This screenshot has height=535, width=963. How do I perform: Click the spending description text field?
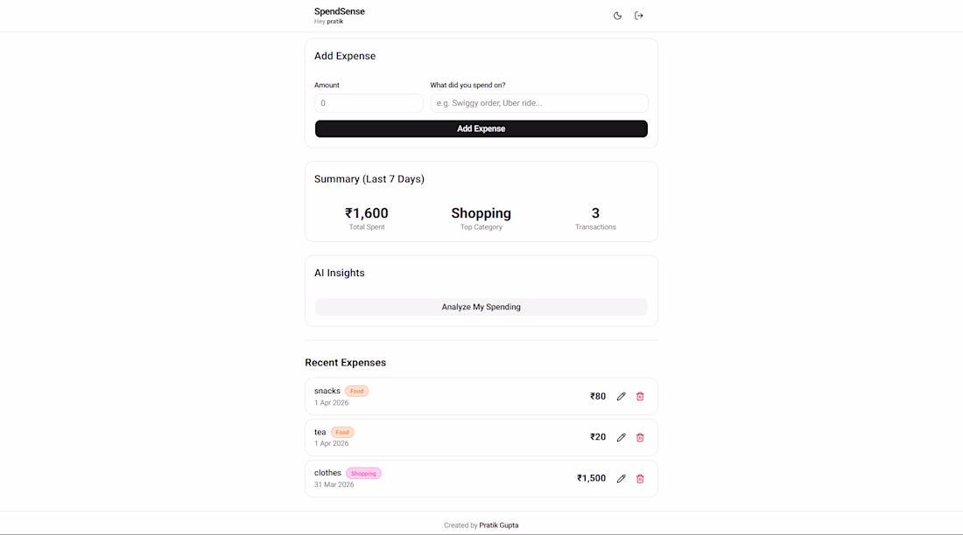(538, 103)
